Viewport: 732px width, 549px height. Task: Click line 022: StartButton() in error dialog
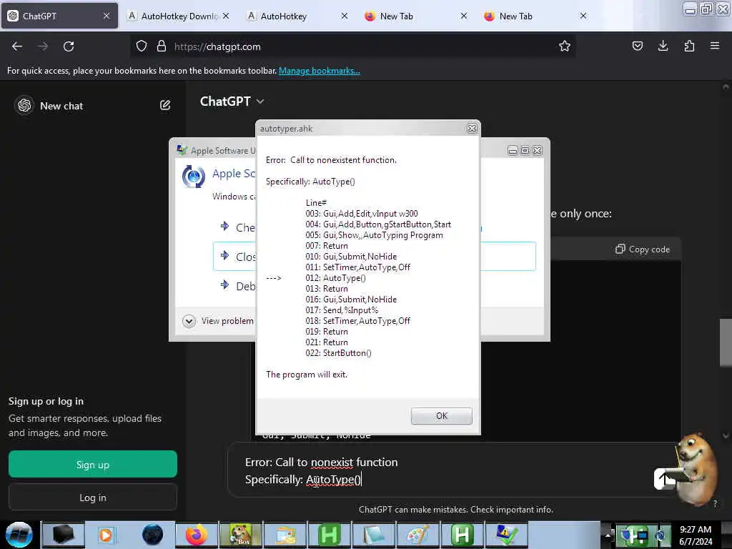point(338,353)
